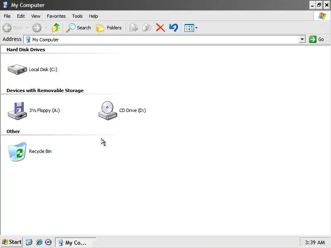
Task: Click the Other group header
Action: coord(13,131)
